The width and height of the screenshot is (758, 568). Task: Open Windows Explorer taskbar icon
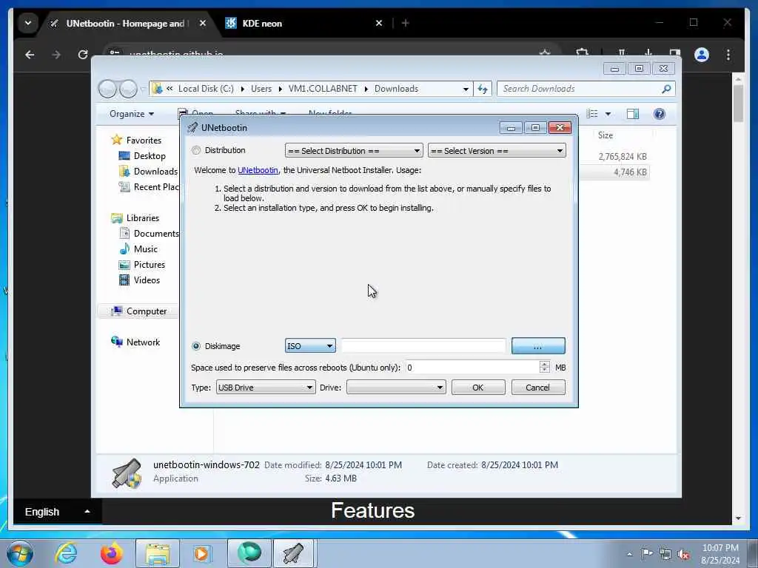[158, 553]
